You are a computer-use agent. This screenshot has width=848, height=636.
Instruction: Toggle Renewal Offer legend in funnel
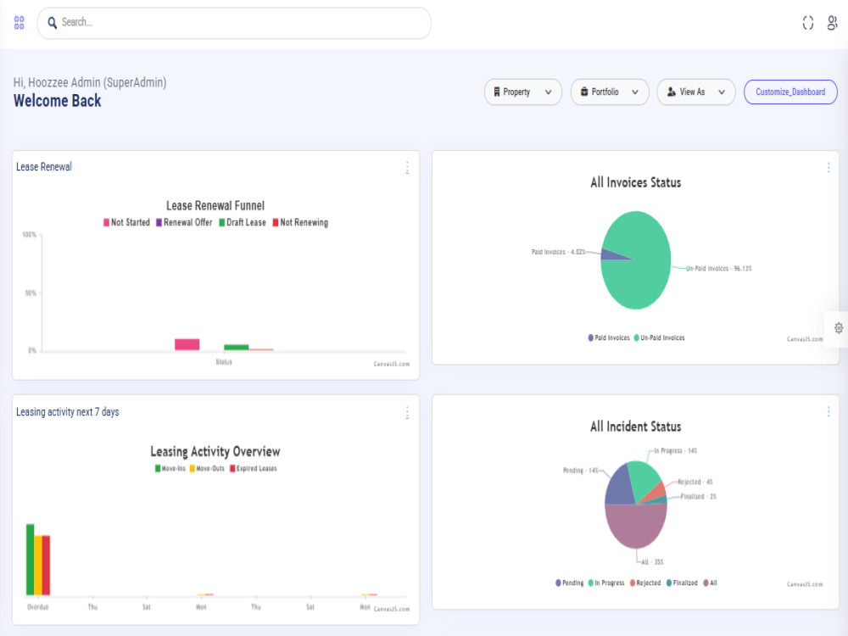(184, 222)
